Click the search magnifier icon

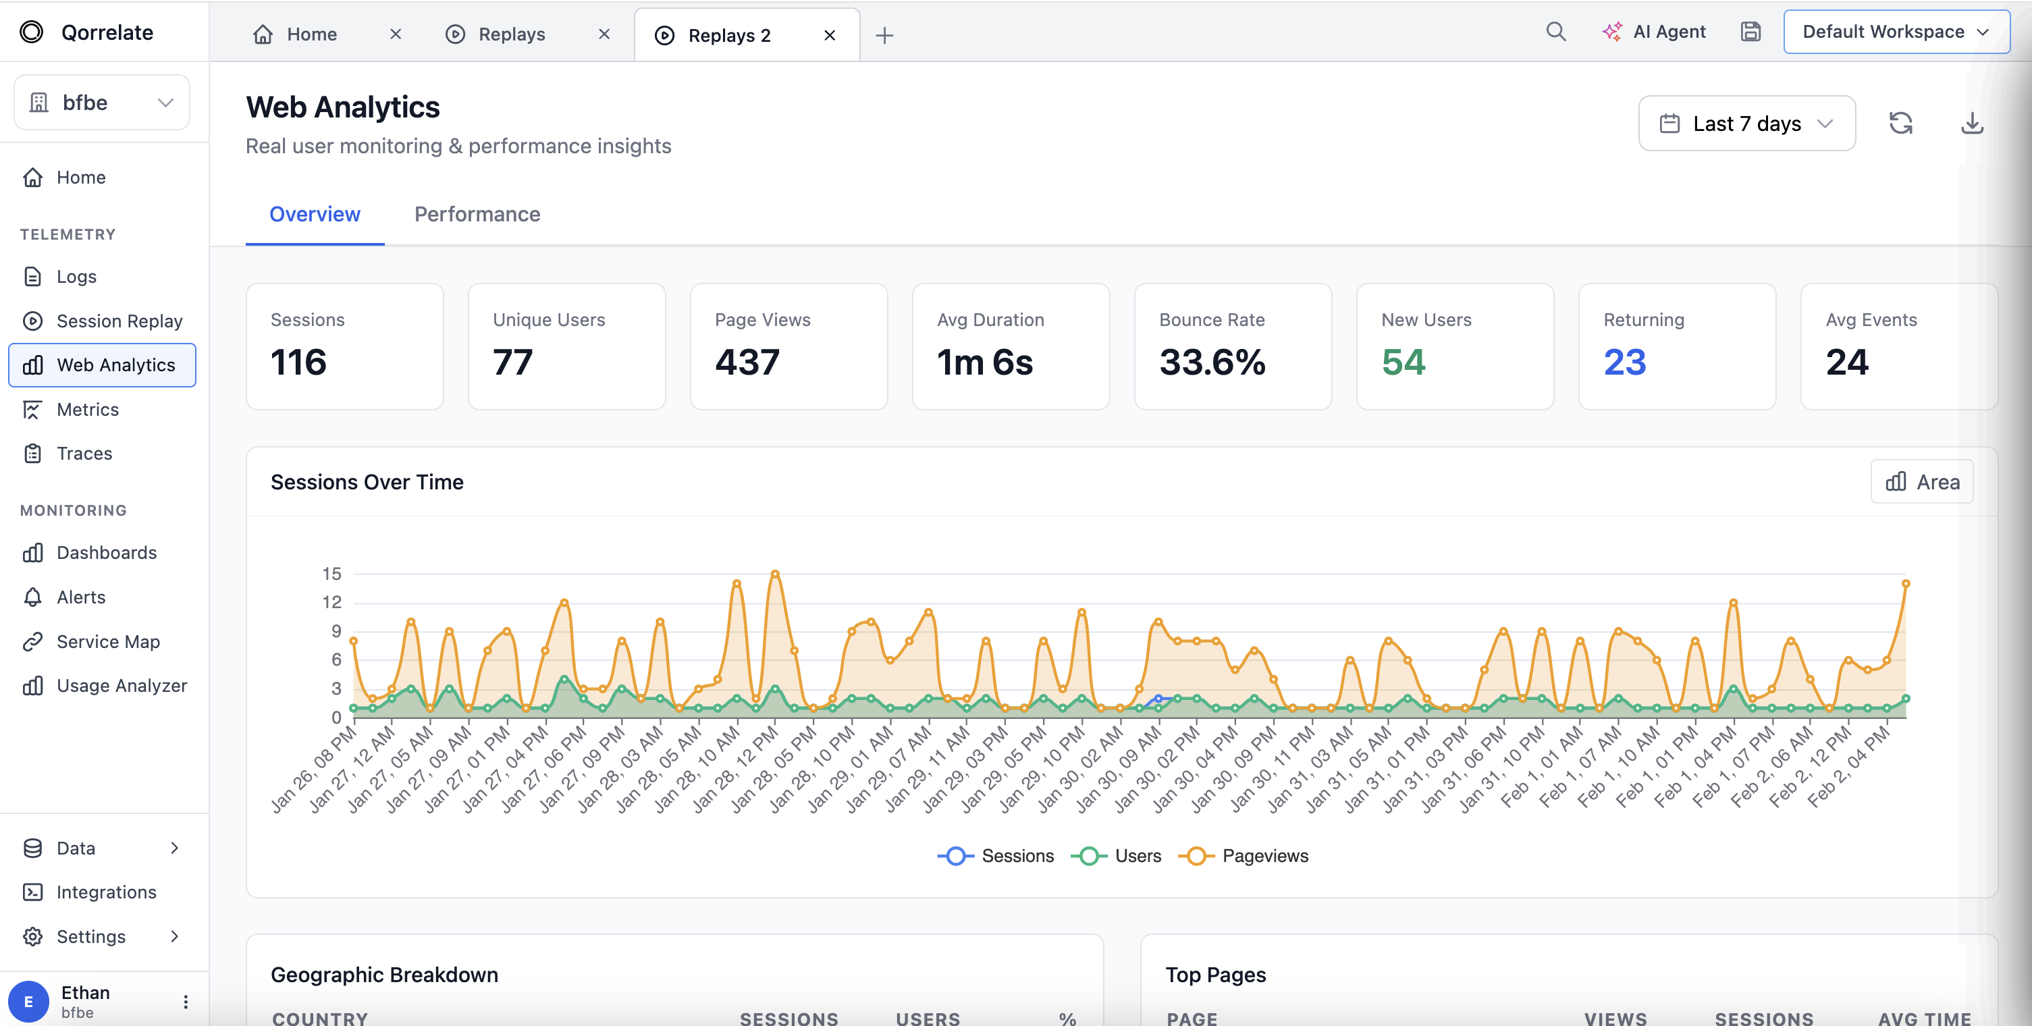tap(1555, 32)
